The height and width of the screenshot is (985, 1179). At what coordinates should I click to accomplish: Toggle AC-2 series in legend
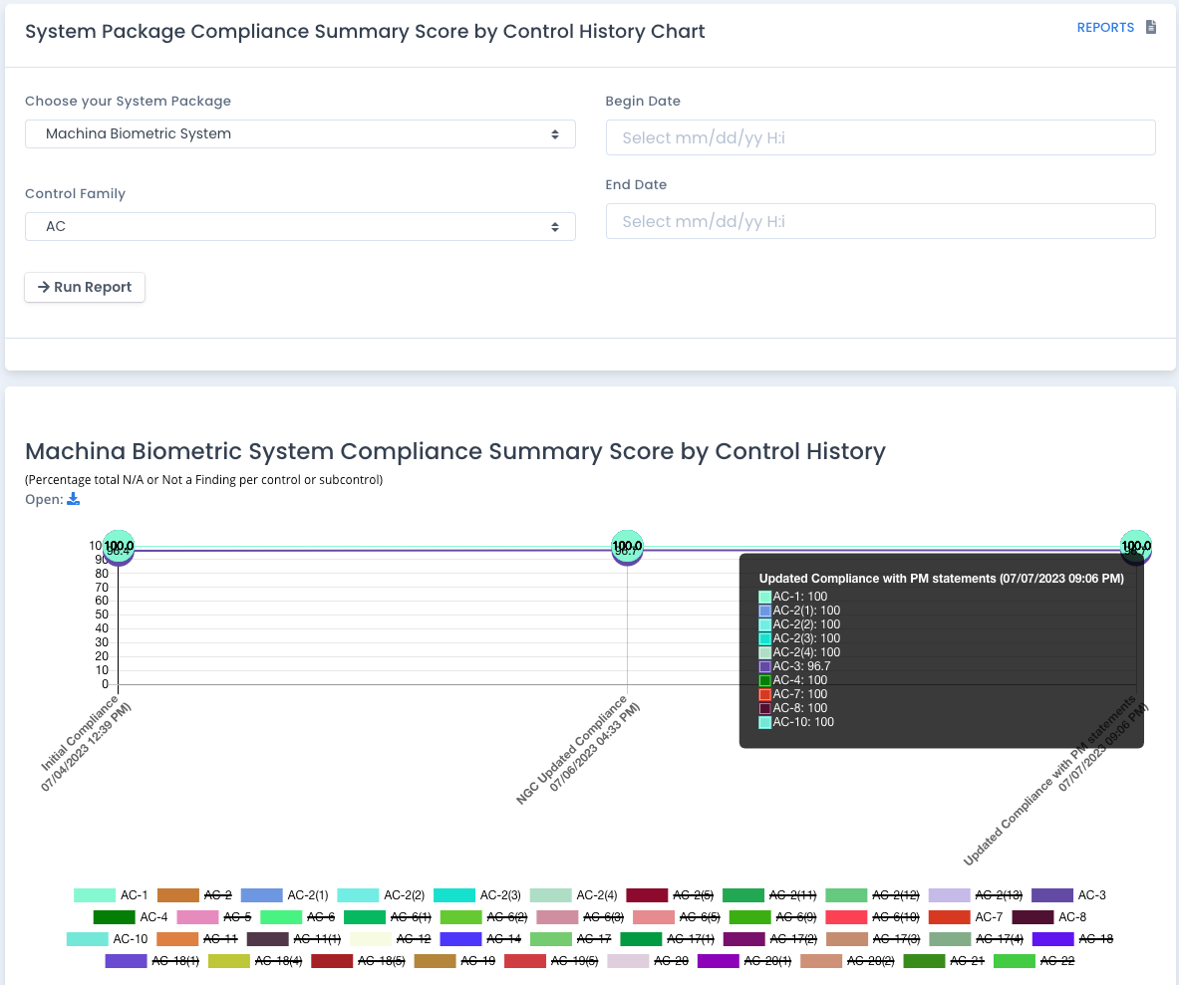(x=194, y=894)
